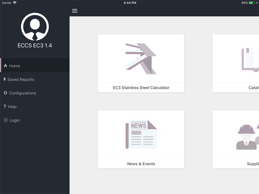Open Configurations menu item
The image size is (259, 194).
pyautogui.click(x=35, y=93)
